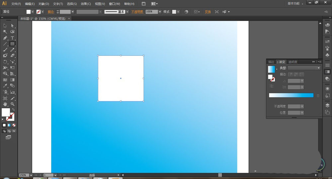The height and width of the screenshot is (179, 332).
Task: Open the Layers panel icon in the dock
Action: [x=327, y=105]
